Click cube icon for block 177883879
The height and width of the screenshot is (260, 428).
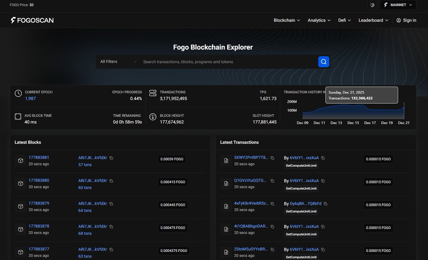21,206
